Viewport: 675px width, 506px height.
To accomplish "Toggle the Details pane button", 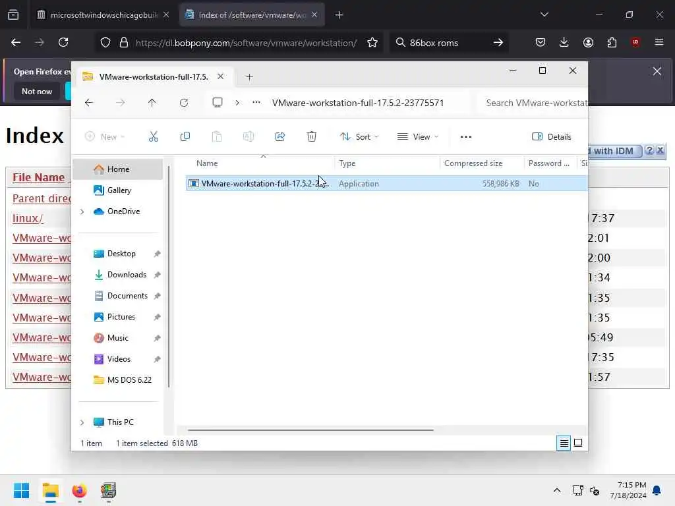I will 552,137.
